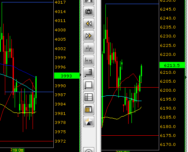Image resolution: width=188 pixels, height=152 pixels.
Task: Open the colored shapes icon
Action: (89, 121)
